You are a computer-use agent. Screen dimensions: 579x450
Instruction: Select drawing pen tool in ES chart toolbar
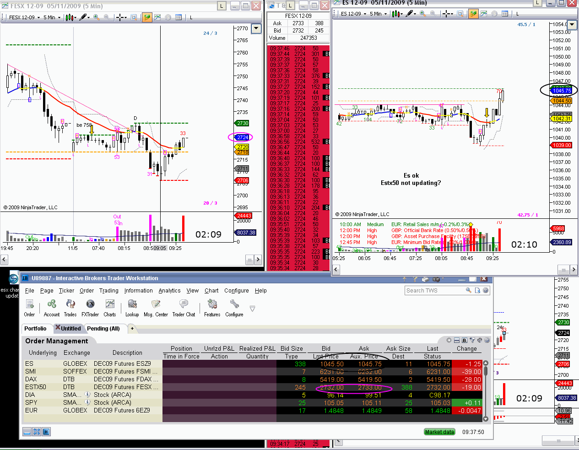pyautogui.click(x=410, y=14)
